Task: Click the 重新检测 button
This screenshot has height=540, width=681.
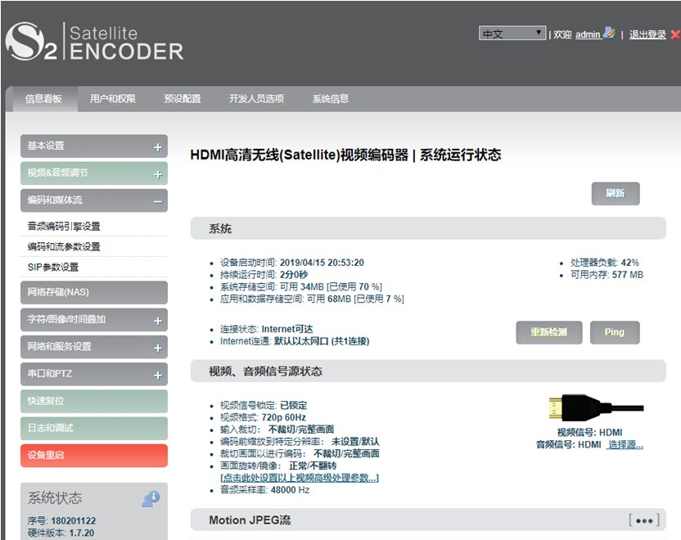Action: pos(548,332)
